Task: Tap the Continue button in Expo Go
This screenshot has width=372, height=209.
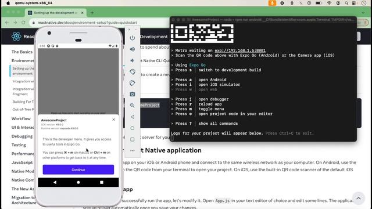Action: point(78,170)
